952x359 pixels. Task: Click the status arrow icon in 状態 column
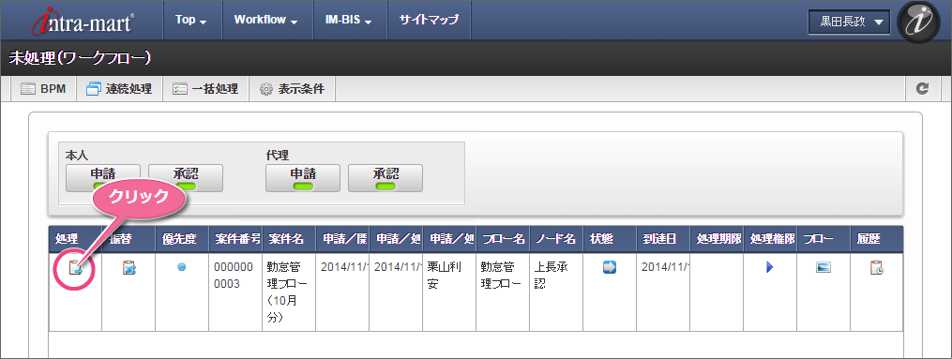[x=610, y=267]
